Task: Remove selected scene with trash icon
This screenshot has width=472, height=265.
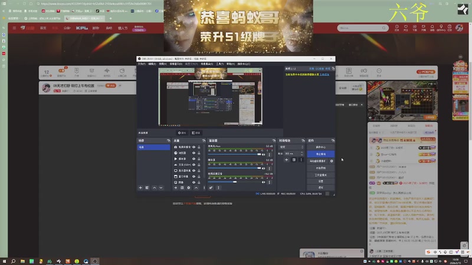Action: point(147,188)
